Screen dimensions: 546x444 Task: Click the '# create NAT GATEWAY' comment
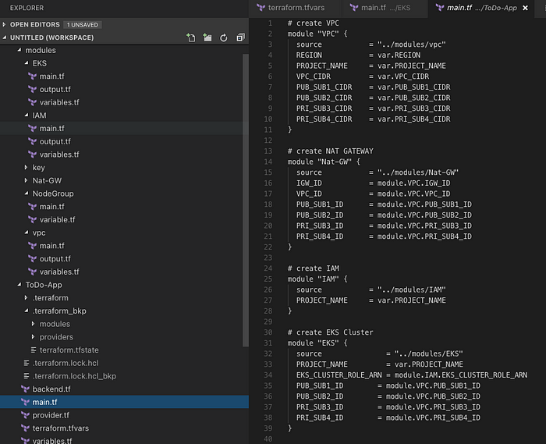330,151
